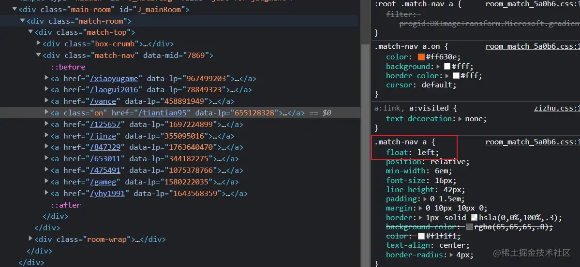Viewport: 580px width, 267px height.
Task: Collapse the match-nav div node
Action: [39, 56]
